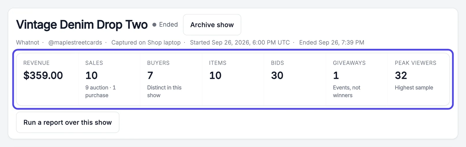The image size is (466, 147).
Task: Click the Items stat tile
Action: [x=233, y=79]
